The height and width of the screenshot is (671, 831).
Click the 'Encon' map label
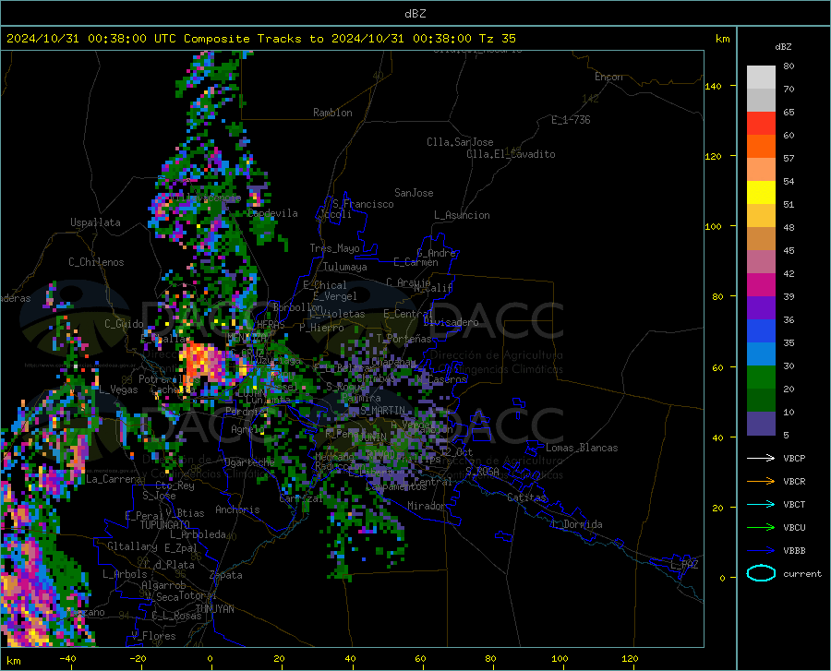point(608,77)
